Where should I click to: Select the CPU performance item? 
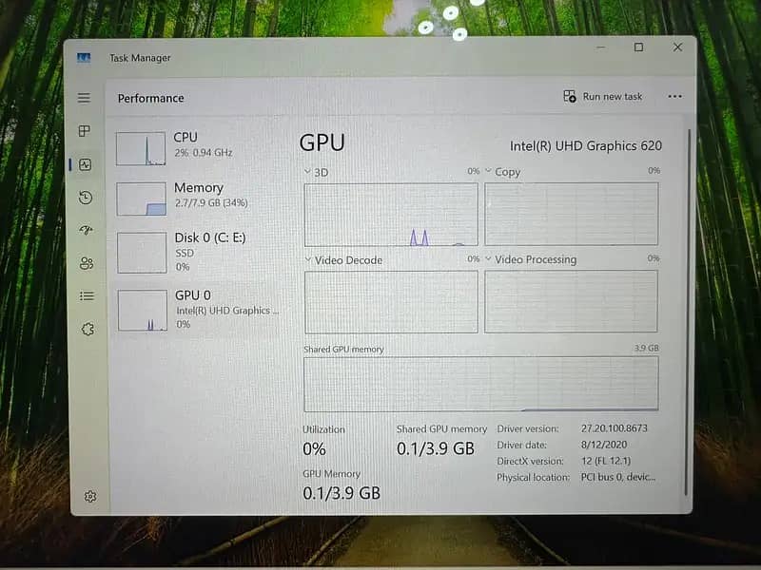click(x=197, y=145)
